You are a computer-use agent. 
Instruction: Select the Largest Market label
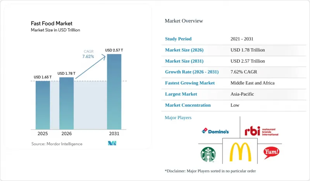pyautogui.click(x=181, y=94)
